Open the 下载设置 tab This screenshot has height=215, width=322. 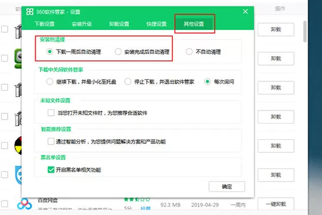[x=45, y=24]
